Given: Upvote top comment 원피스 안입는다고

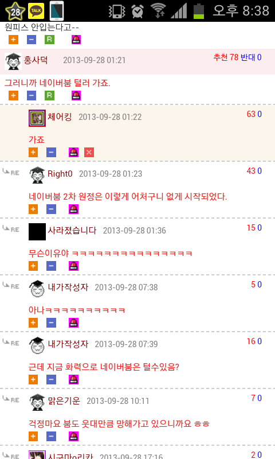Looking at the screenshot, I should click(x=13, y=40).
